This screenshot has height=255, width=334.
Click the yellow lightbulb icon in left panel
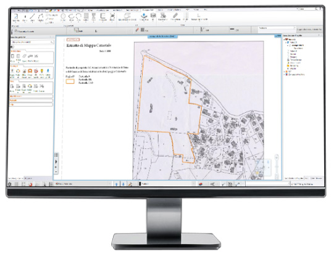coord(42,71)
